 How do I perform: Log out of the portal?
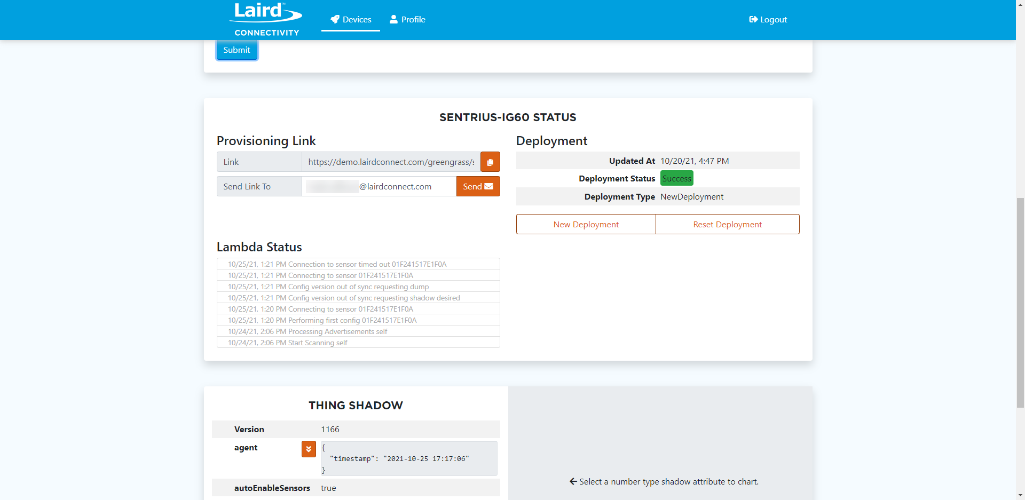767,19
